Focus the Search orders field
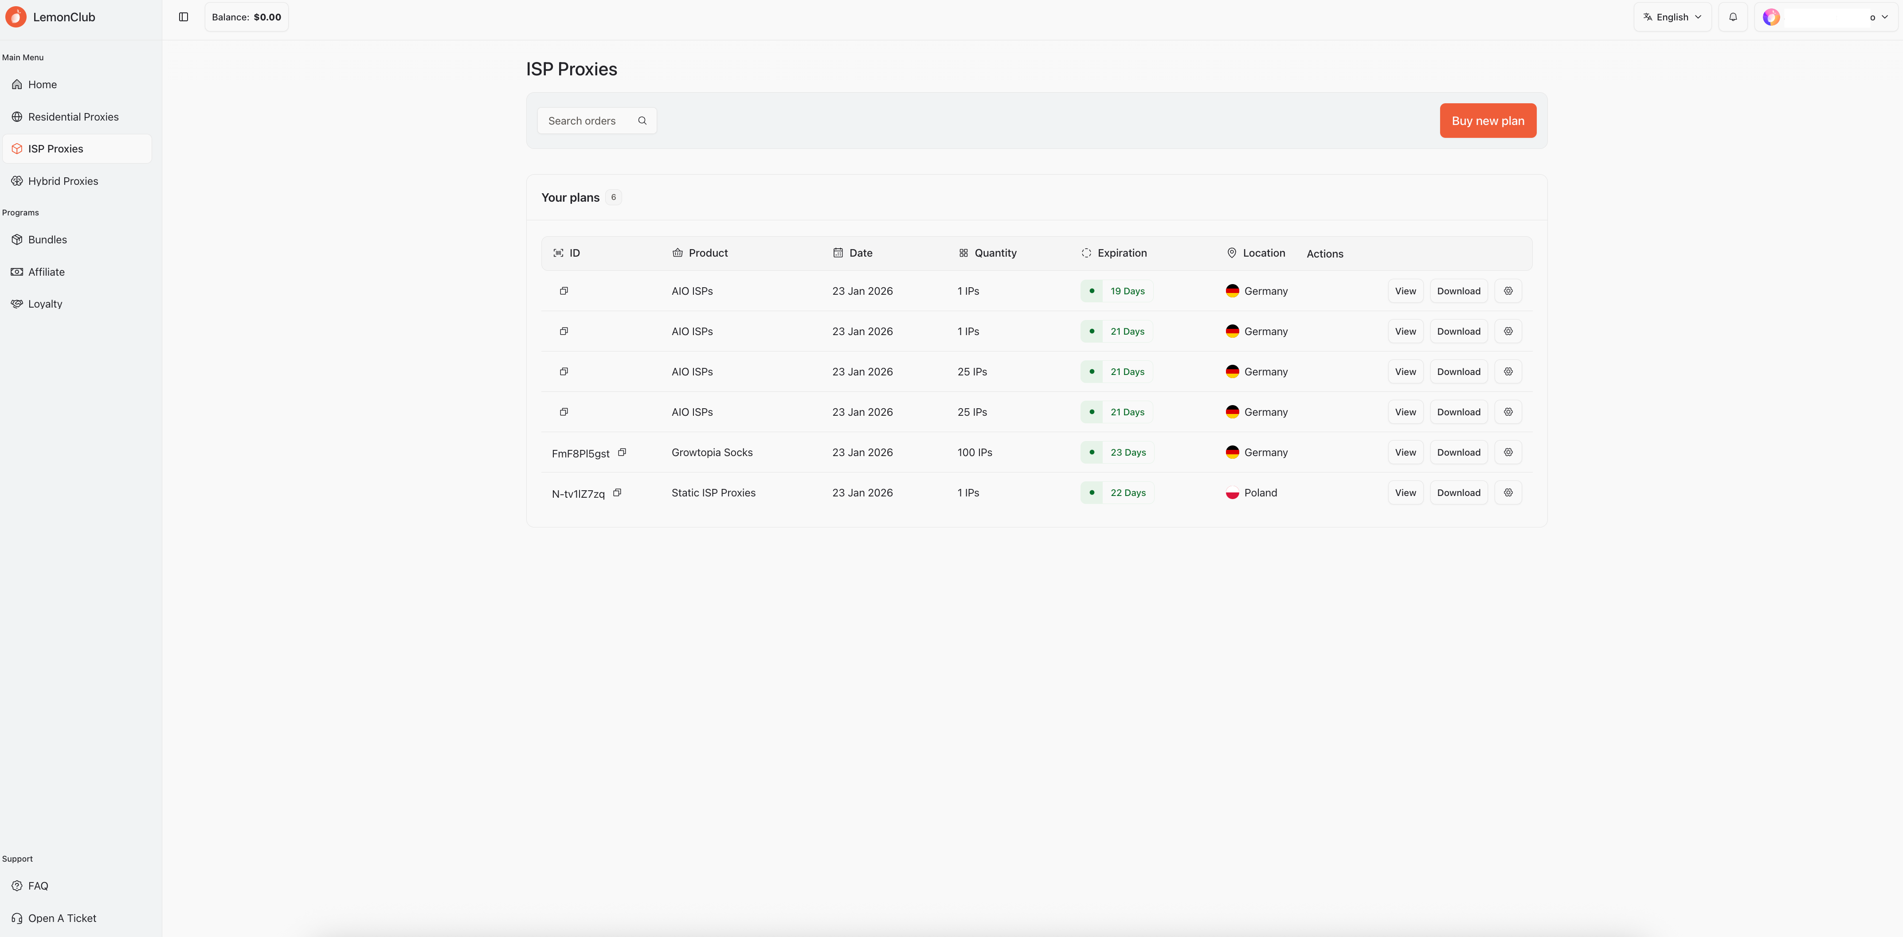The width and height of the screenshot is (1903, 937). click(x=597, y=121)
